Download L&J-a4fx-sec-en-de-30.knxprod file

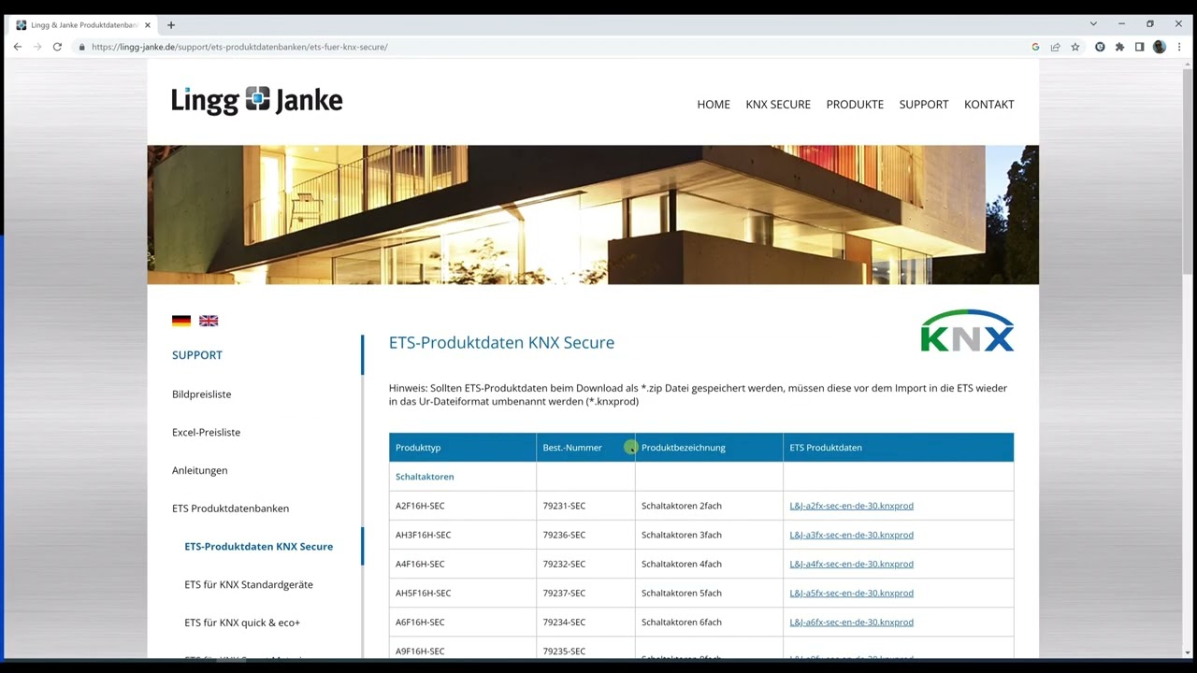[x=851, y=564]
